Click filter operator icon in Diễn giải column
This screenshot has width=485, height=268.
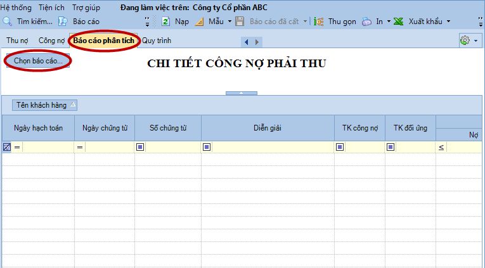207,147
